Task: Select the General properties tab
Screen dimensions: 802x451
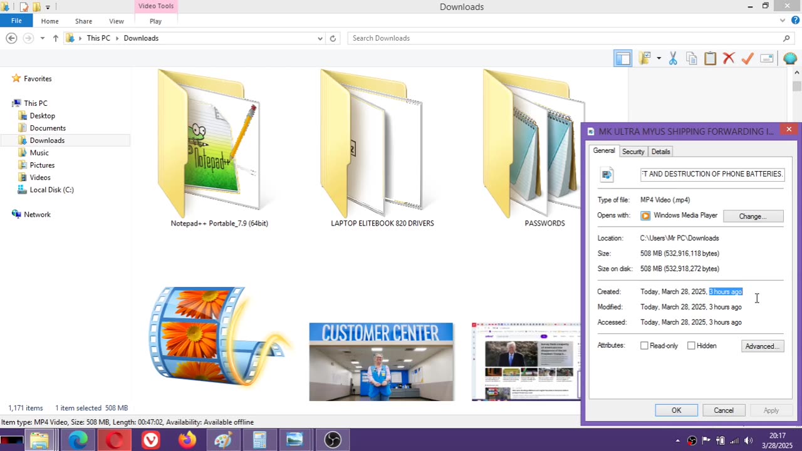Action: (604, 151)
